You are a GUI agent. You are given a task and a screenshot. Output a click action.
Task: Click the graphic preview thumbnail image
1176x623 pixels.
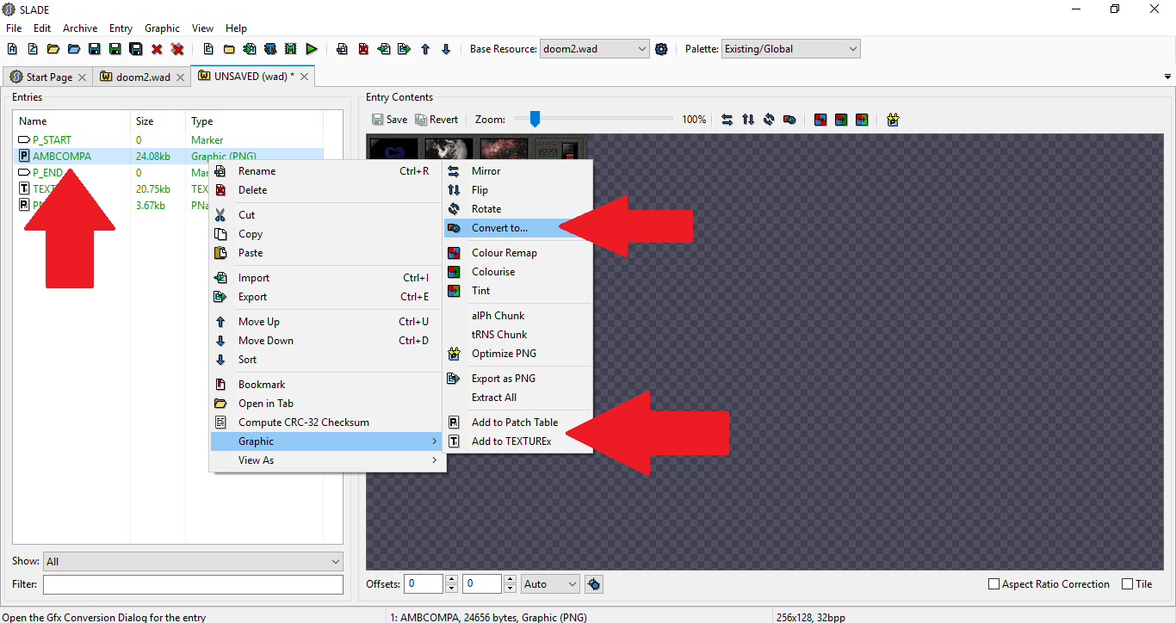475,148
